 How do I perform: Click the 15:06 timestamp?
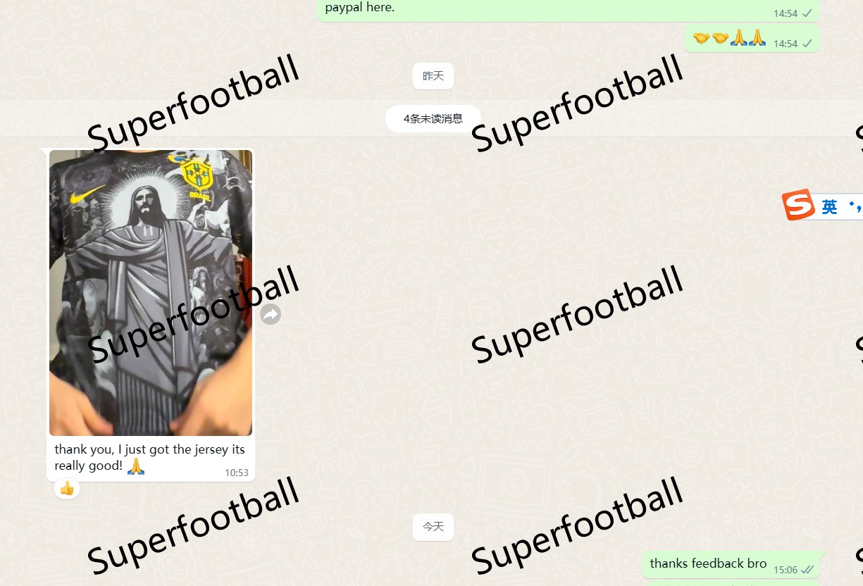coord(786,570)
